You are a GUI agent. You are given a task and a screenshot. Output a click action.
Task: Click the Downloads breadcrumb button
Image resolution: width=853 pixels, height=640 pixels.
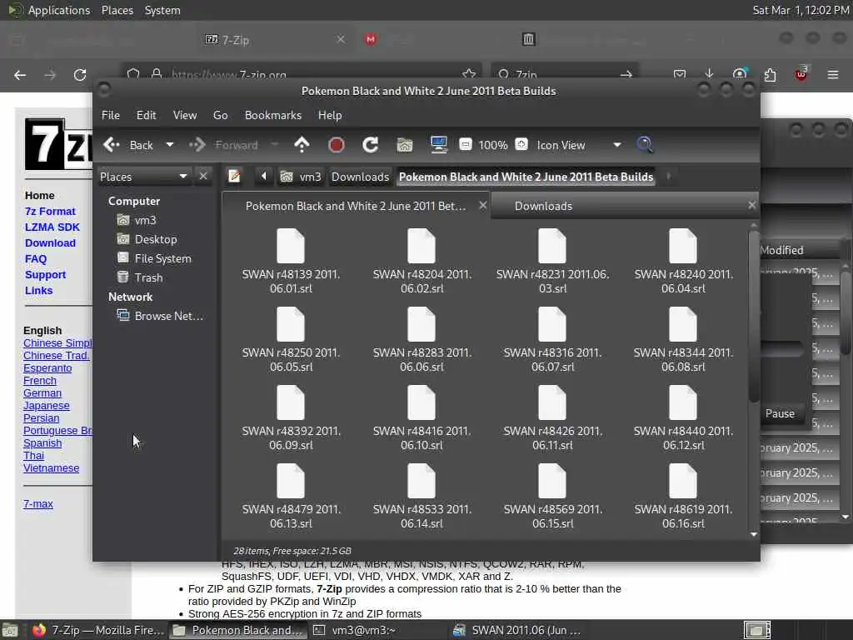click(x=360, y=177)
